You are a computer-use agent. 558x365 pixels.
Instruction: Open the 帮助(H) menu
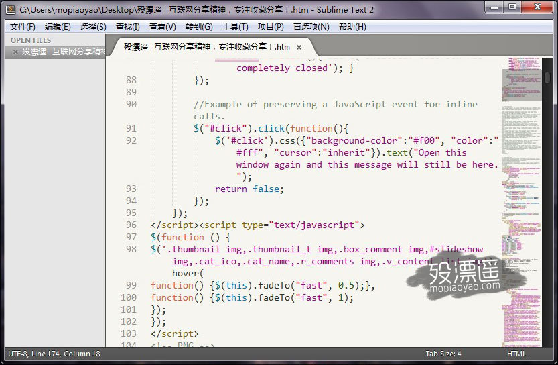(352, 27)
